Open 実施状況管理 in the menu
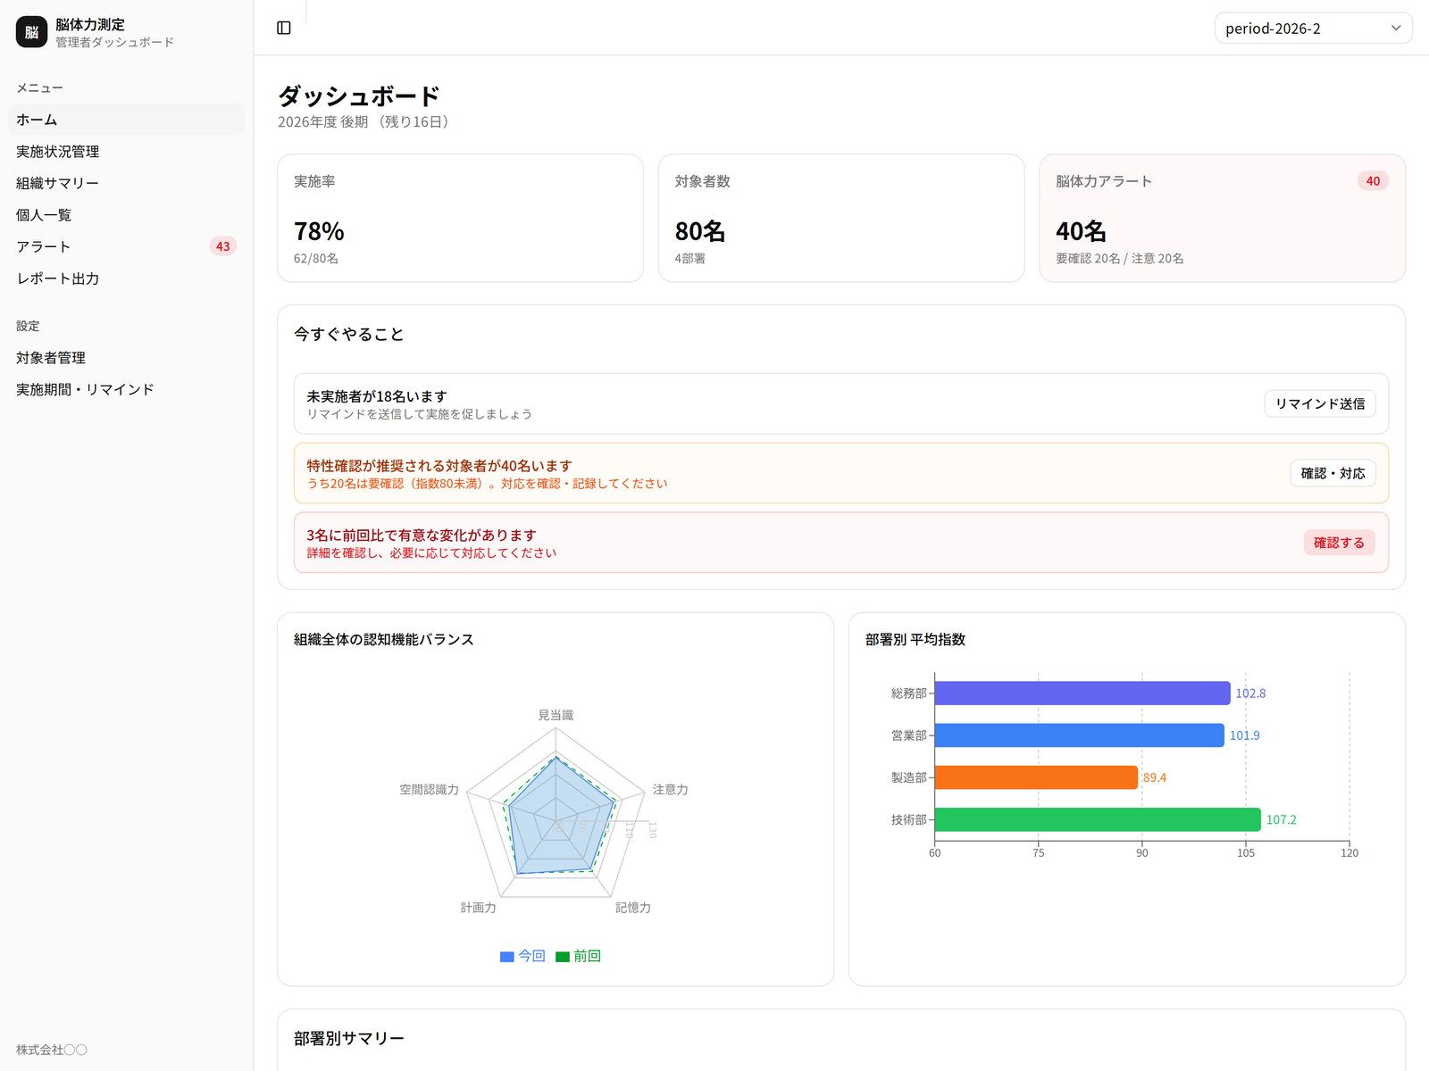The image size is (1429, 1071). [126, 151]
